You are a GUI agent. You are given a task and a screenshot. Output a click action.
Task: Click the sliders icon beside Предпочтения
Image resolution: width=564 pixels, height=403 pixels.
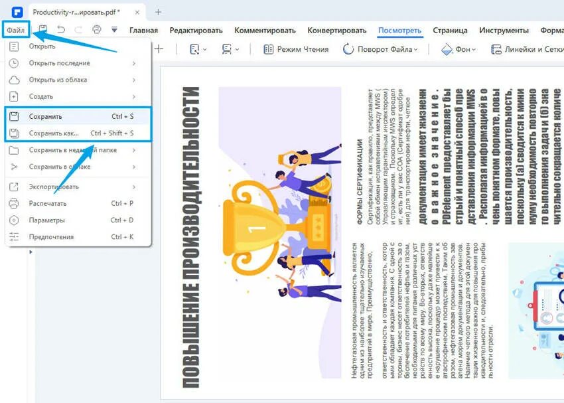click(x=14, y=237)
